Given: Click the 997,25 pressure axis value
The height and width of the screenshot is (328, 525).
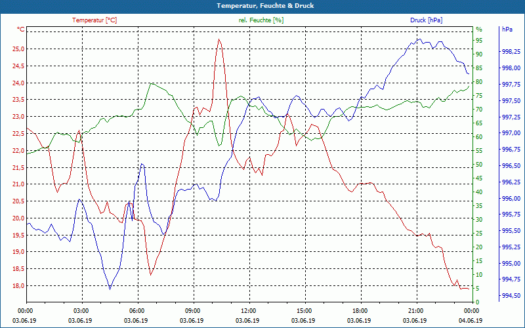Looking at the screenshot, I should click(511, 117).
